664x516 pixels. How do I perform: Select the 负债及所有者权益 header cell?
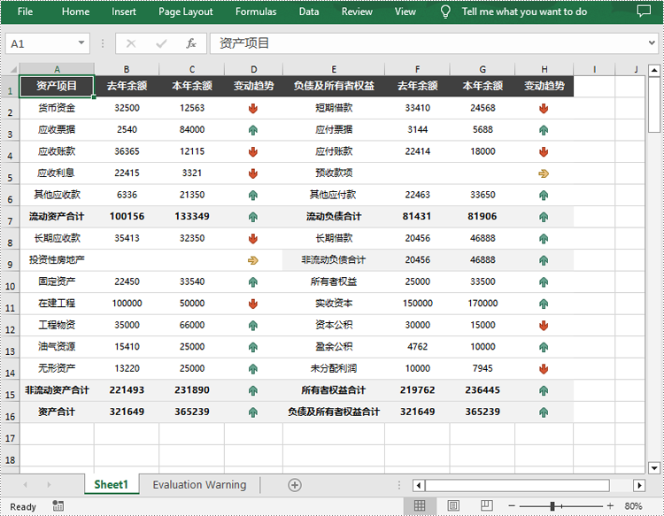[x=334, y=86]
